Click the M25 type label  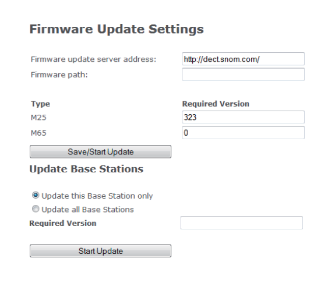tap(38, 118)
